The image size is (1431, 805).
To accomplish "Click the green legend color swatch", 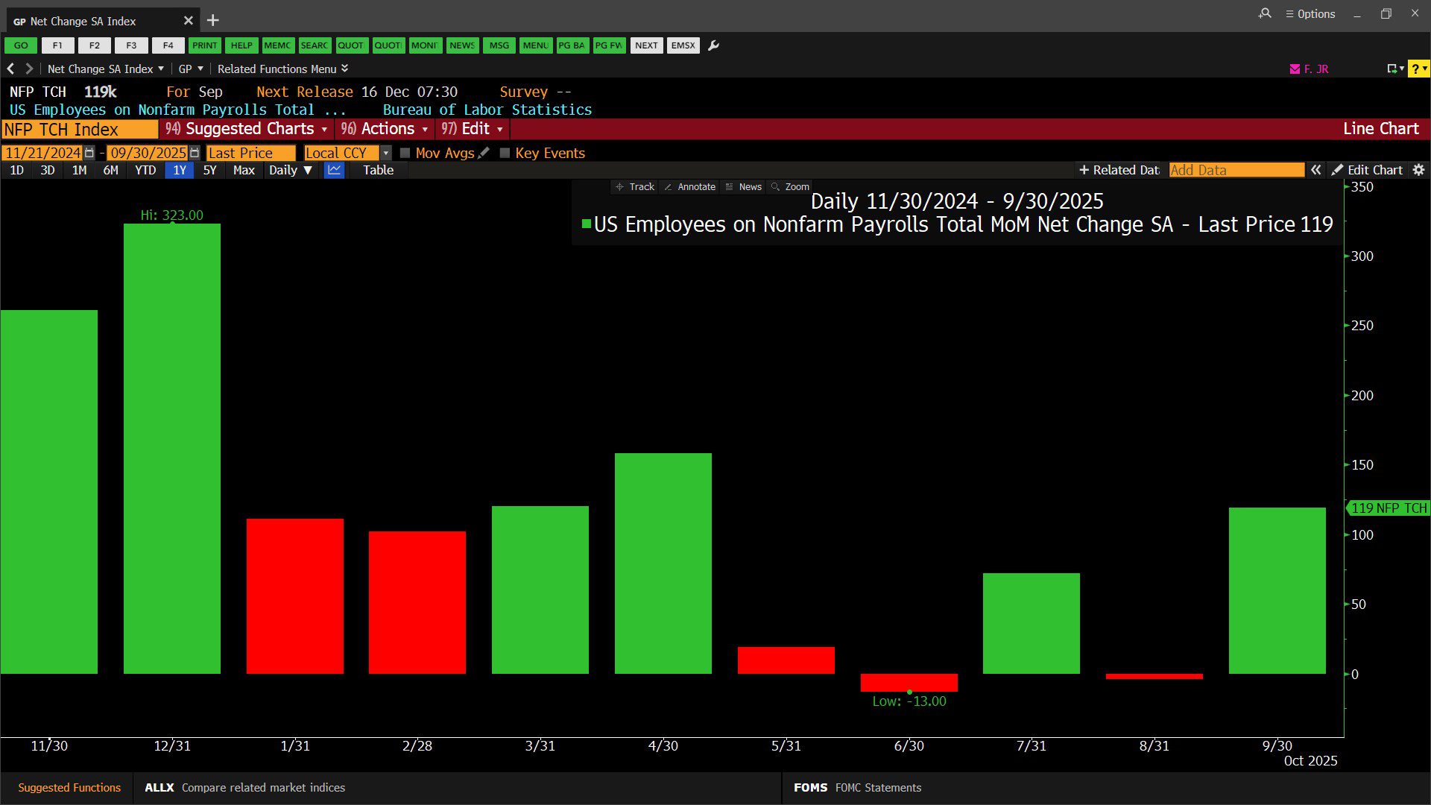I will 587,224.
